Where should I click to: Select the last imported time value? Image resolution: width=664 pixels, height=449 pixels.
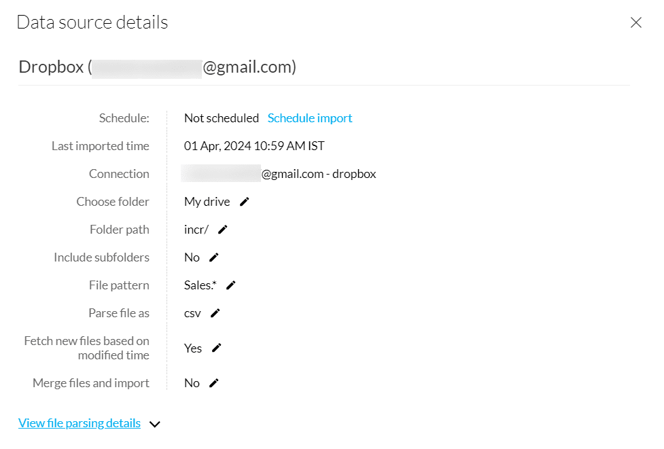[254, 146]
